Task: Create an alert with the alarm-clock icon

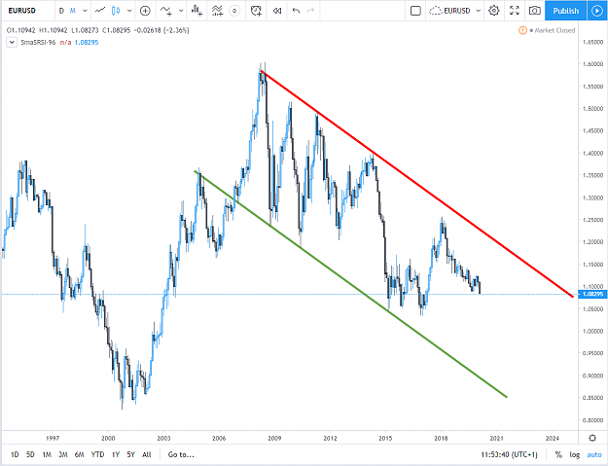Action: pyautogui.click(x=256, y=11)
